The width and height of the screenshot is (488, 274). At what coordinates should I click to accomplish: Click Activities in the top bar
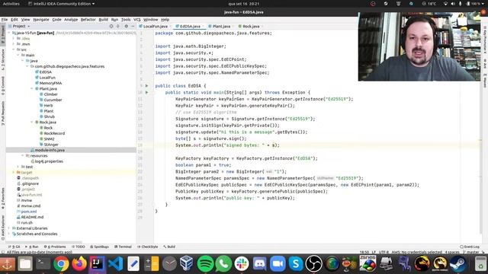11,4
